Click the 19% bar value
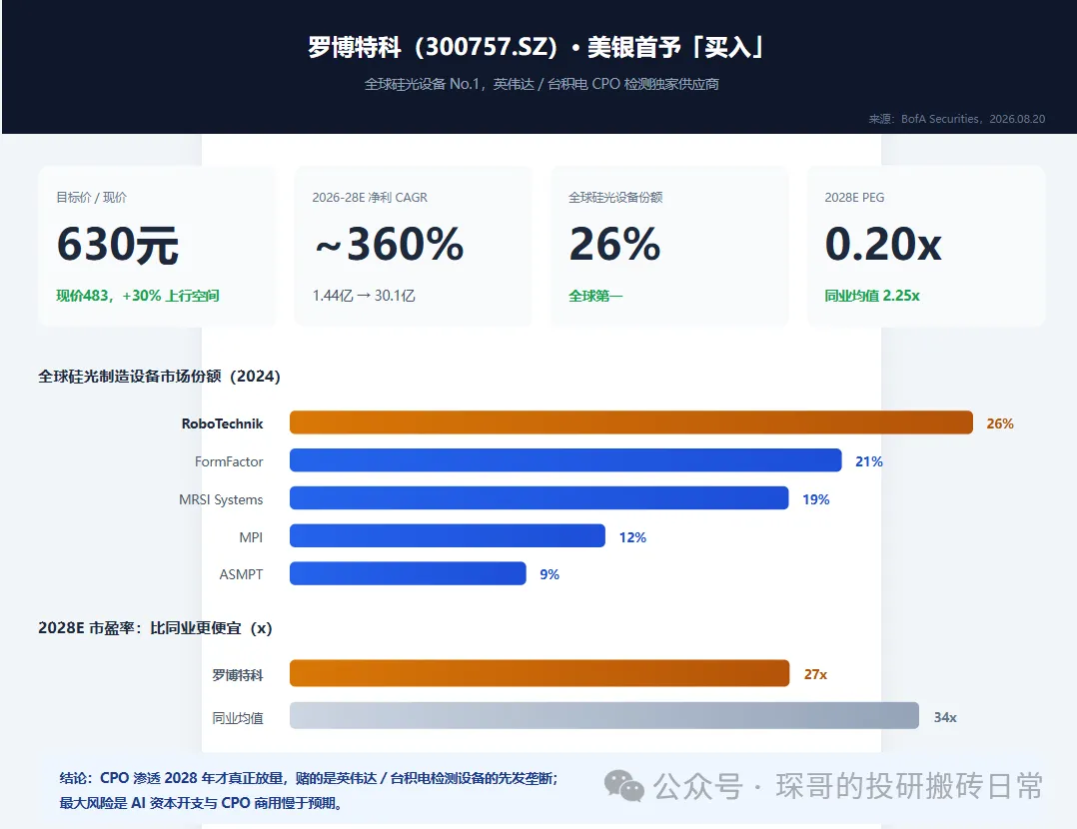1077x829 pixels. click(x=816, y=499)
